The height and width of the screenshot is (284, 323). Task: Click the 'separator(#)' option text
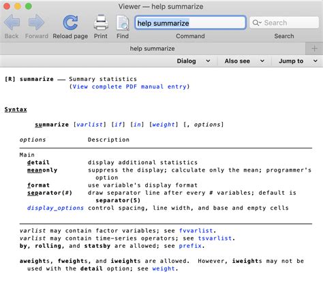[50, 193]
